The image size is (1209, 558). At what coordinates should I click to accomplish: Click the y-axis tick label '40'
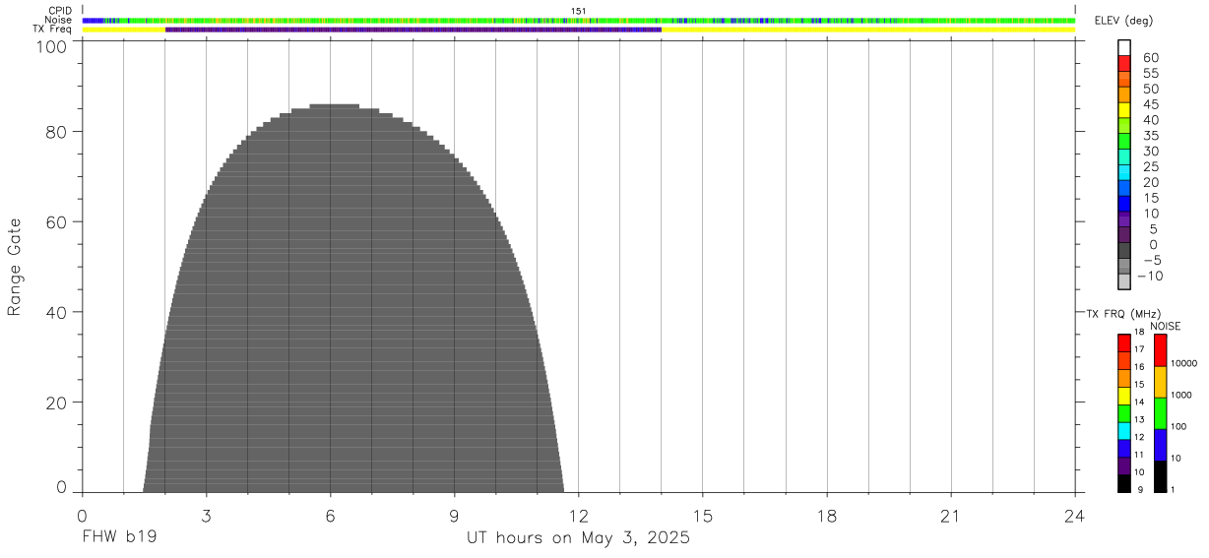(57, 312)
